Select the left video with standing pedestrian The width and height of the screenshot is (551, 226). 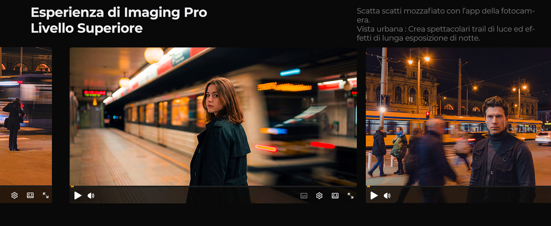[26, 117]
